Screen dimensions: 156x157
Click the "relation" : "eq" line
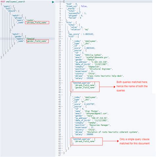coord(79,30)
